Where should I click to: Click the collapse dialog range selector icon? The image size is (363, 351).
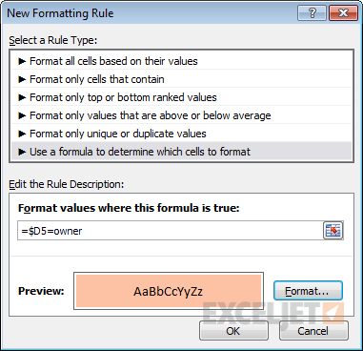[x=333, y=230]
